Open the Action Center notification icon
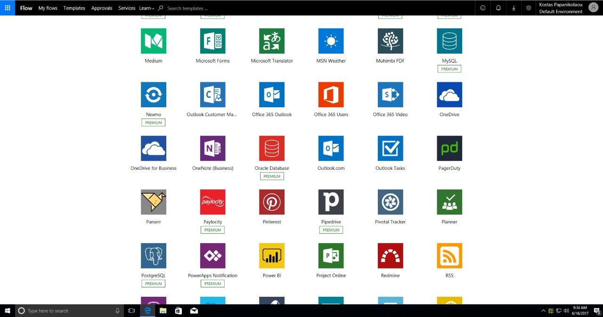This screenshot has height=317, width=603. point(597,310)
